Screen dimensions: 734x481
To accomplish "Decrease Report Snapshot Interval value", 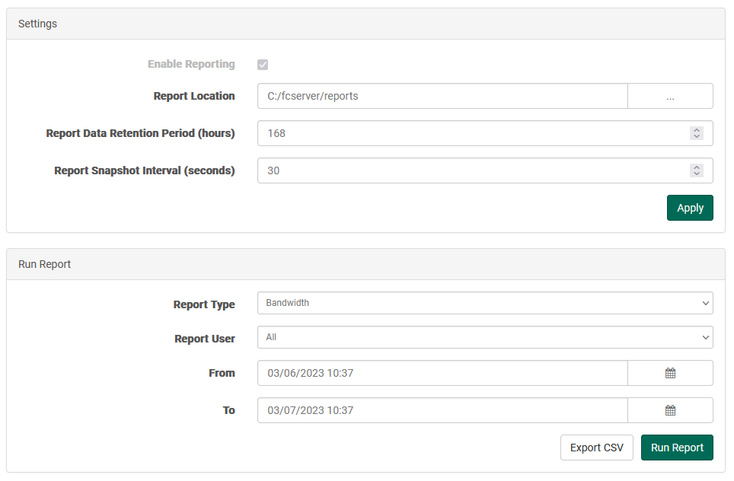I will [697, 174].
